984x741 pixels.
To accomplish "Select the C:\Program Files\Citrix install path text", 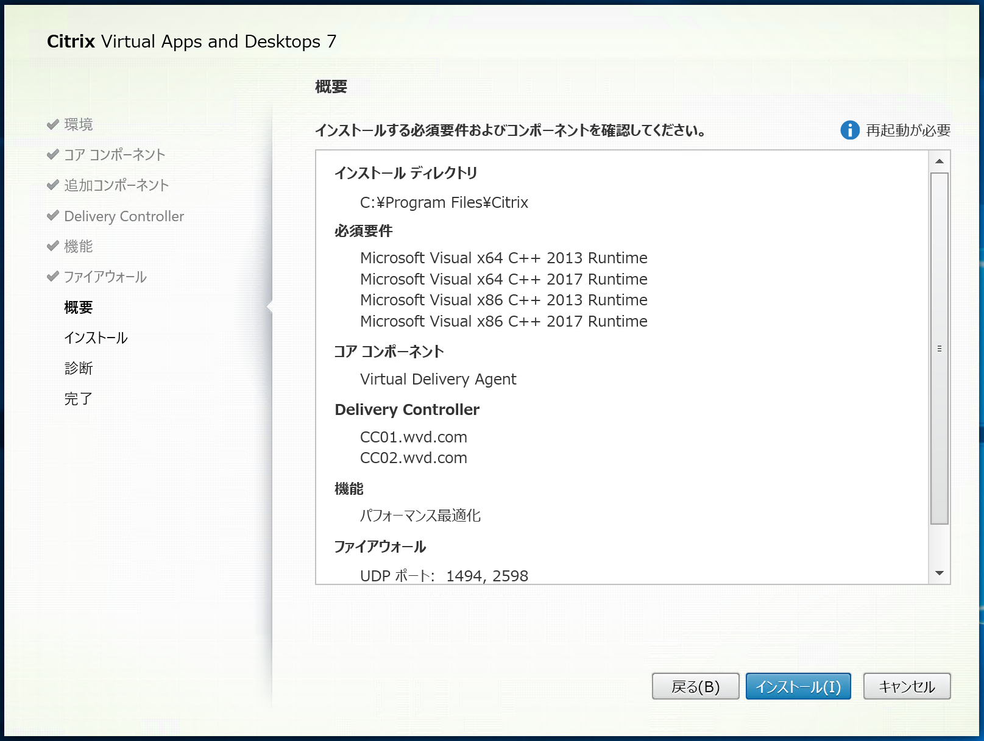I will pyautogui.click(x=444, y=202).
